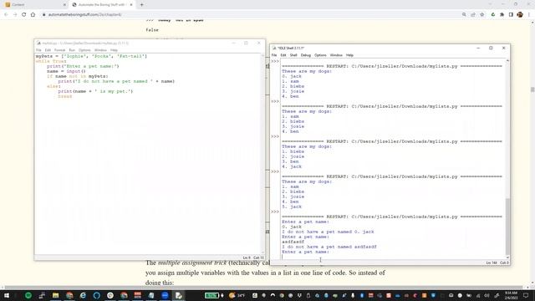Open clock and date in taskbar

[511, 295]
